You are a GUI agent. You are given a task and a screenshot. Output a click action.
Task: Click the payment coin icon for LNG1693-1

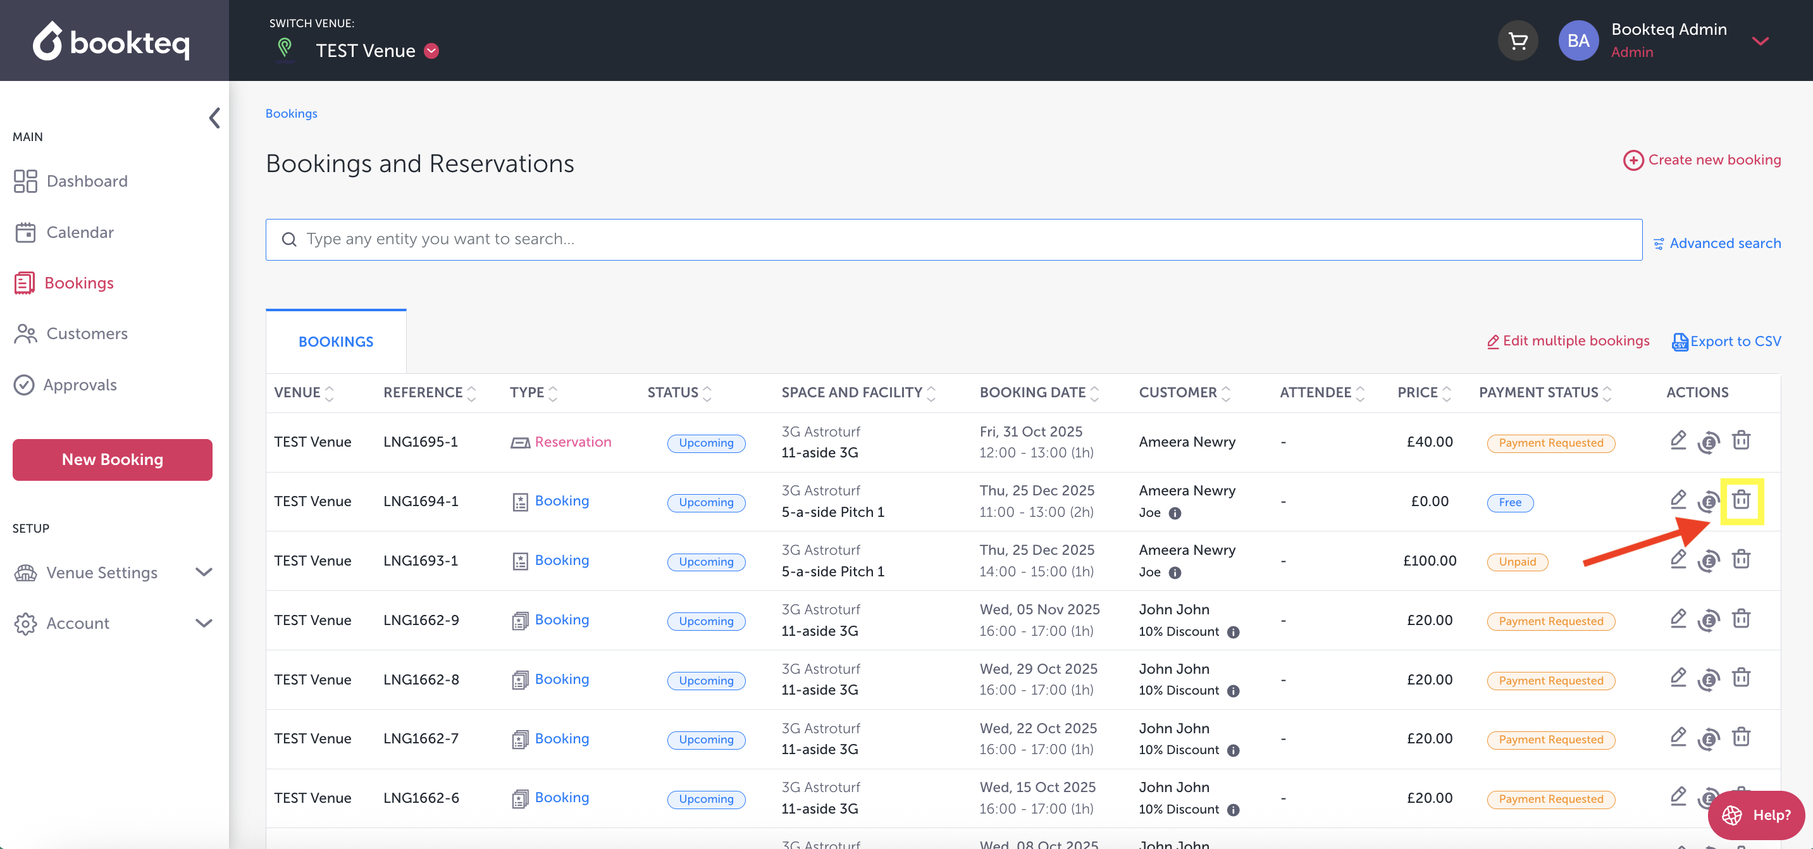click(x=1708, y=561)
